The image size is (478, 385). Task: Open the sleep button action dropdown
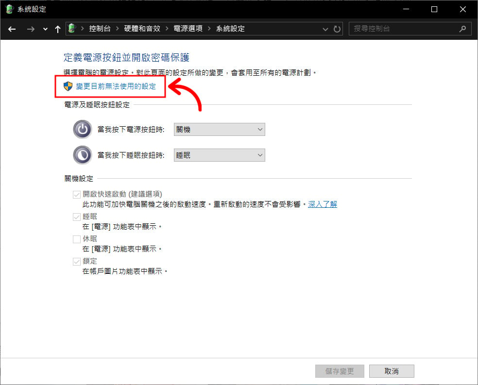(219, 156)
